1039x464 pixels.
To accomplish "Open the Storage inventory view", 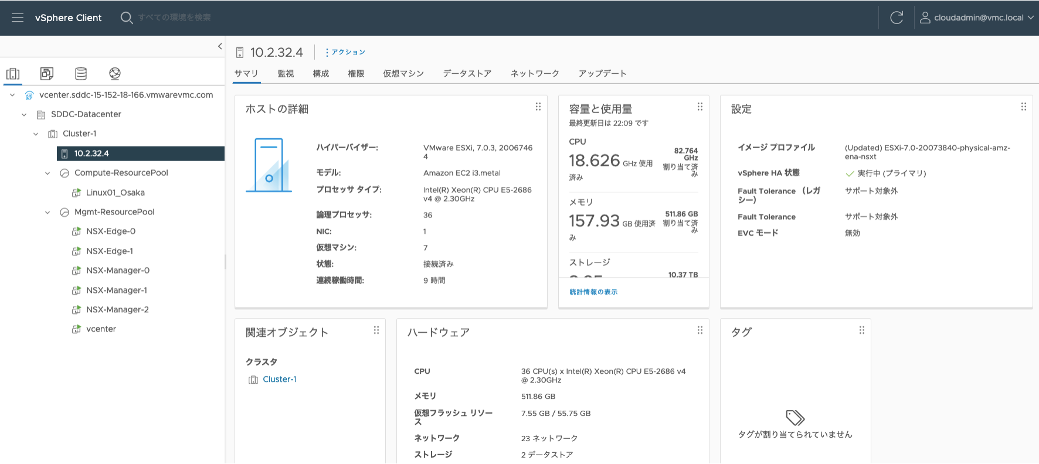I will click(x=81, y=74).
